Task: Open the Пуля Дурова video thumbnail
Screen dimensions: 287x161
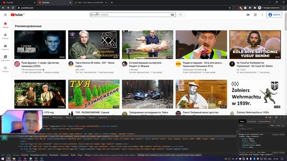Action: [x=40, y=45]
